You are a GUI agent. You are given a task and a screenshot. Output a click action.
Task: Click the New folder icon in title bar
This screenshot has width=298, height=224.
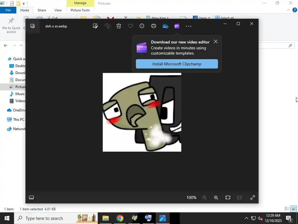(x=18, y=3)
